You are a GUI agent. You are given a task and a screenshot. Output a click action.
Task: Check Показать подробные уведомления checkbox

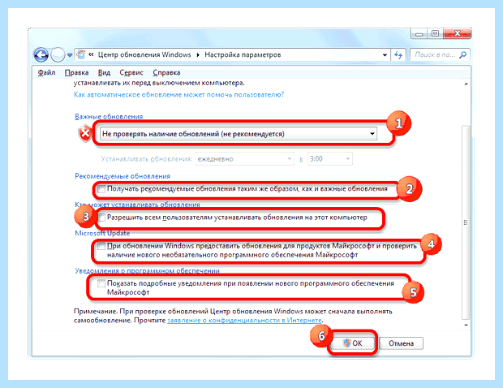[x=101, y=283]
